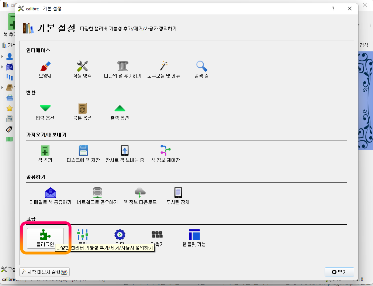
Task: Click the 가져오기/내보내기 section heading
Action: coord(46,135)
